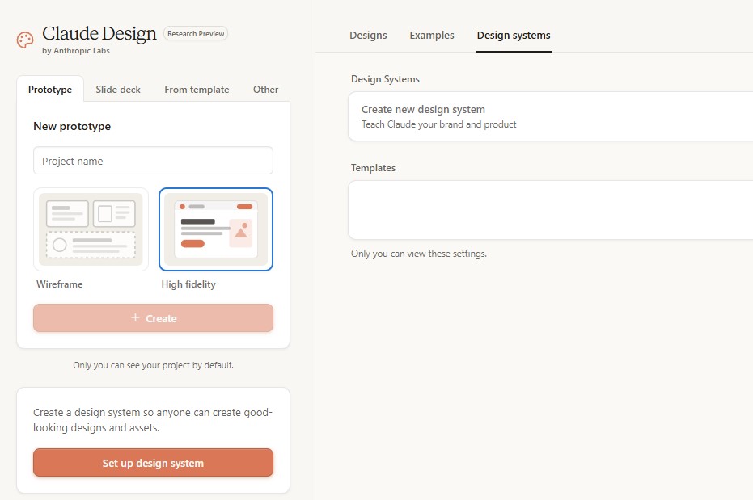753x500 pixels.
Task: Go to the Designs tab
Action: pyautogui.click(x=368, y=35)
